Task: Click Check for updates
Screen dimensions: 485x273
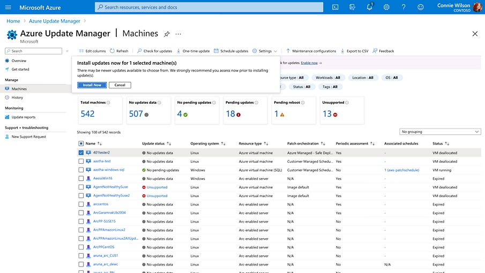Action: [x=155, y=51]
